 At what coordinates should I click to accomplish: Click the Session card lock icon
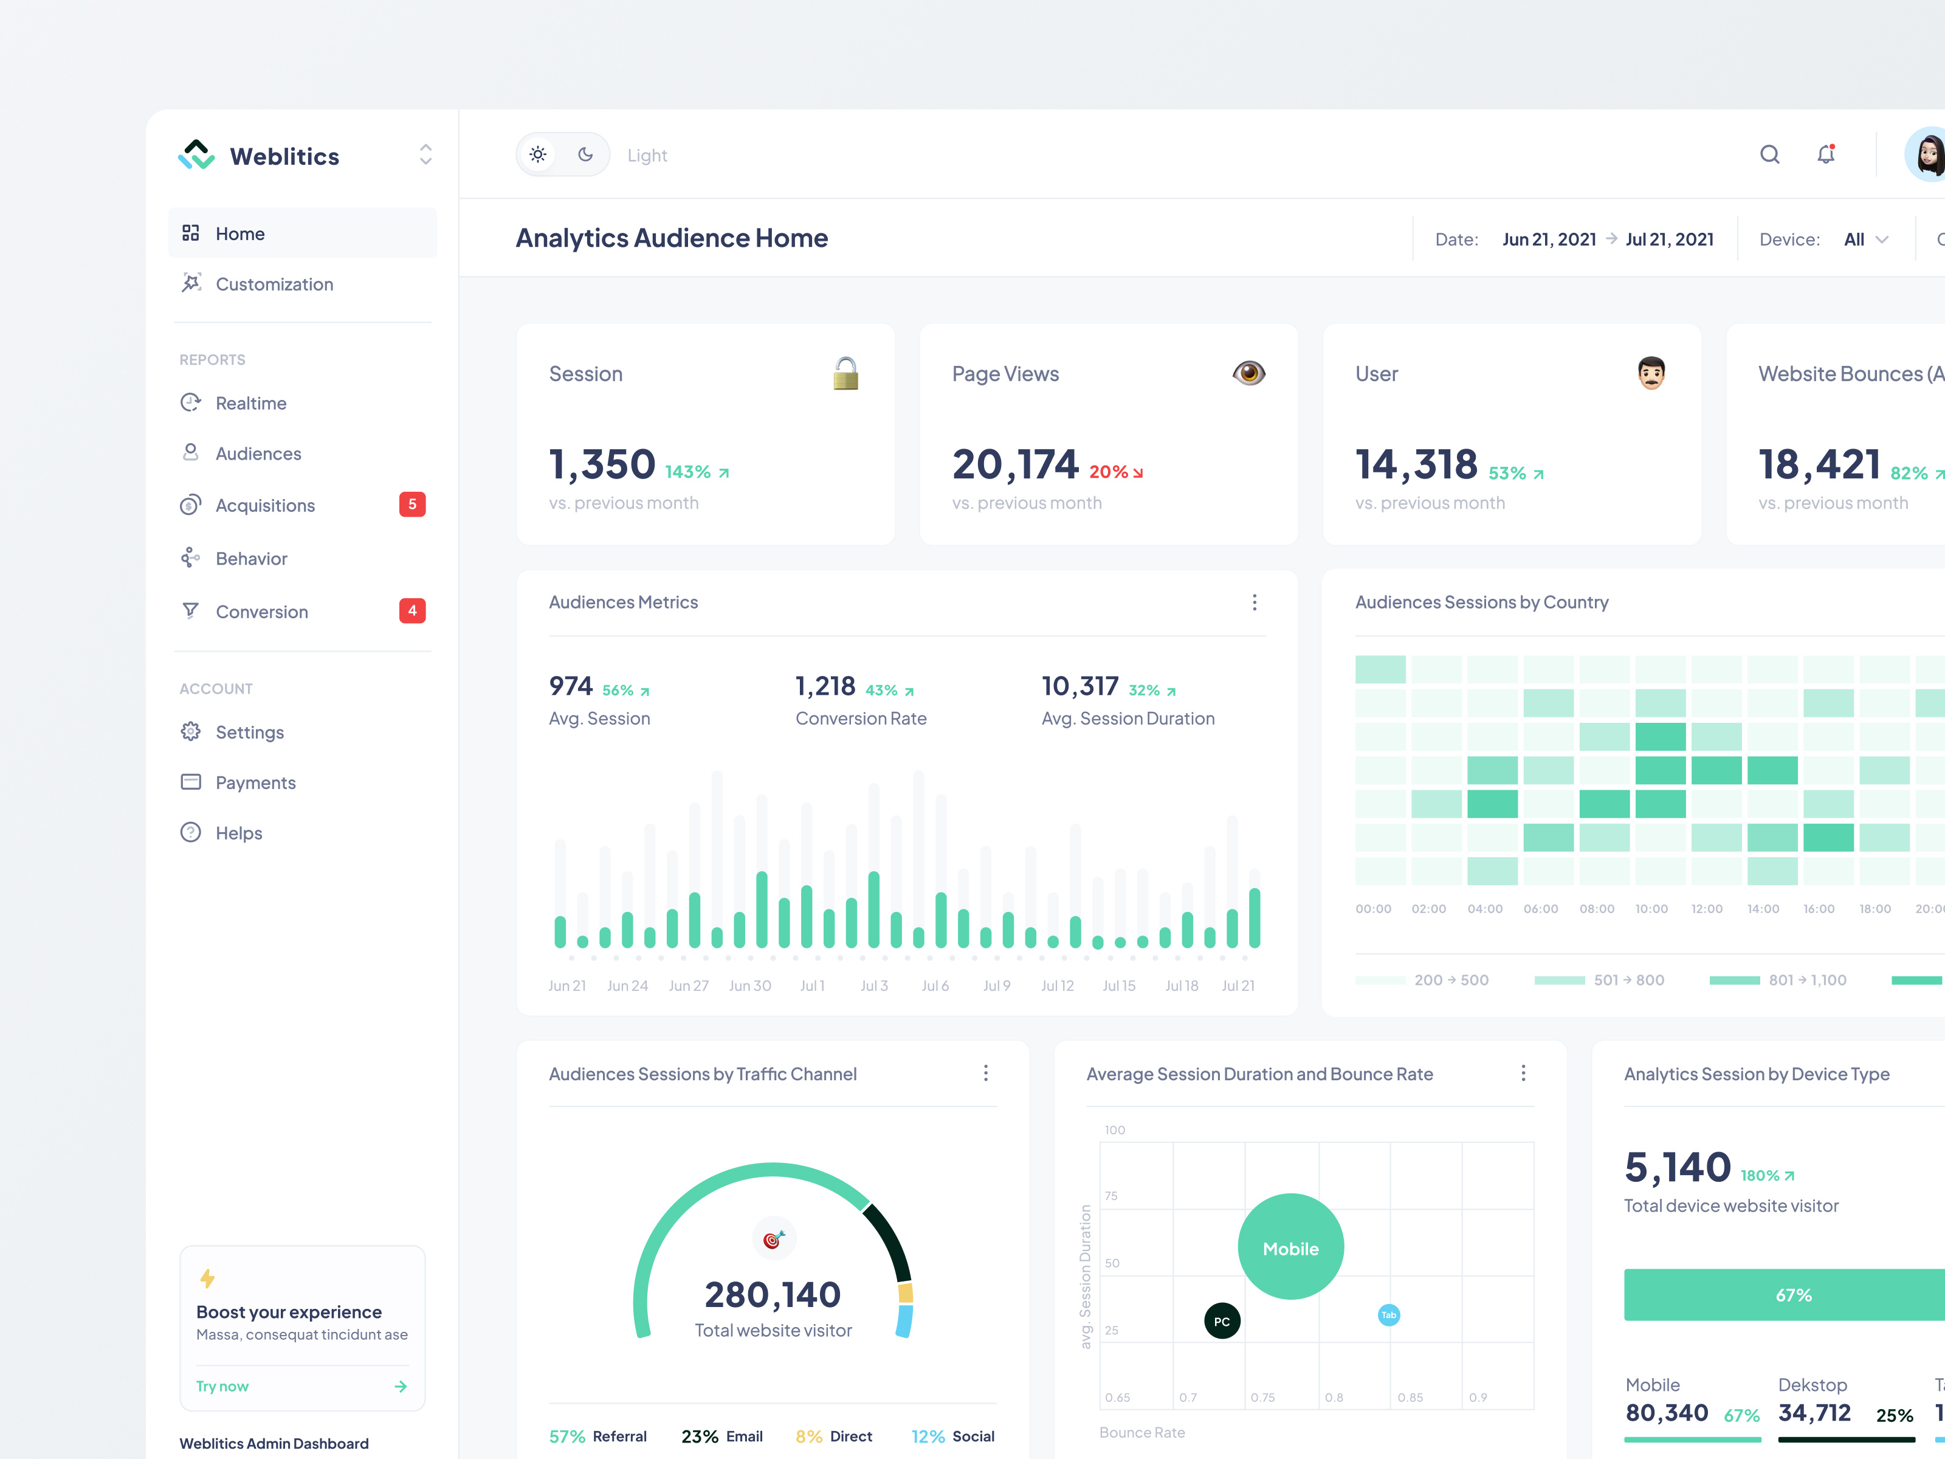pos(846,373)
